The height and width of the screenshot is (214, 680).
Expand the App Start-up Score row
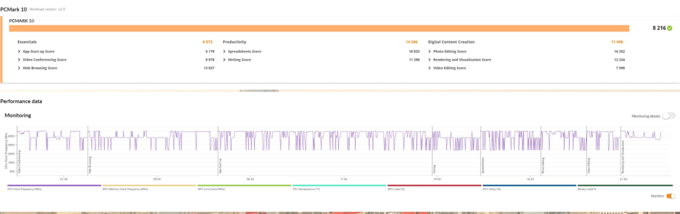tap(20, 52)
